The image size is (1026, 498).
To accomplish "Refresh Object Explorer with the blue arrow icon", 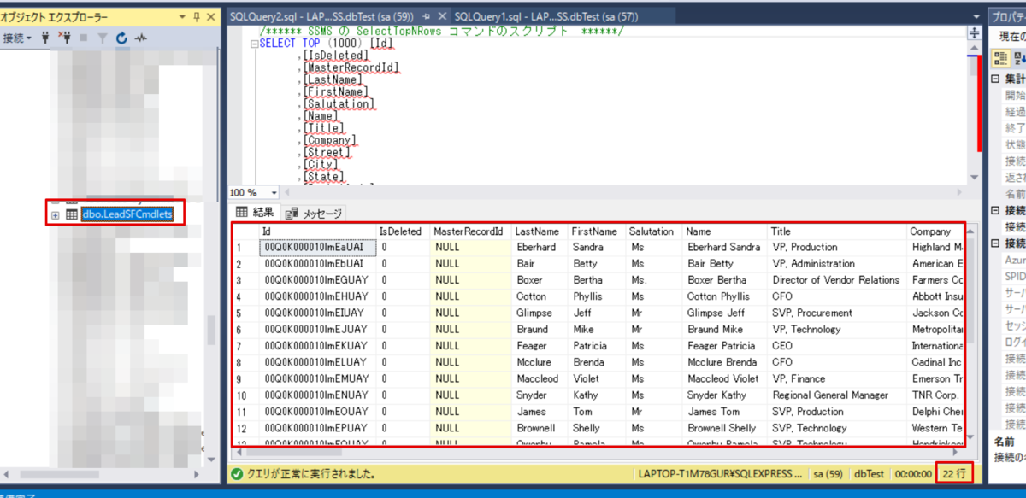I will pyautogui.click(x=121, y=38).
